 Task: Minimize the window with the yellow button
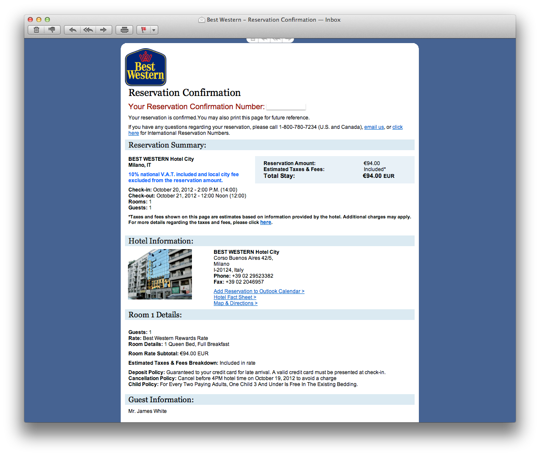coord(39,20)
